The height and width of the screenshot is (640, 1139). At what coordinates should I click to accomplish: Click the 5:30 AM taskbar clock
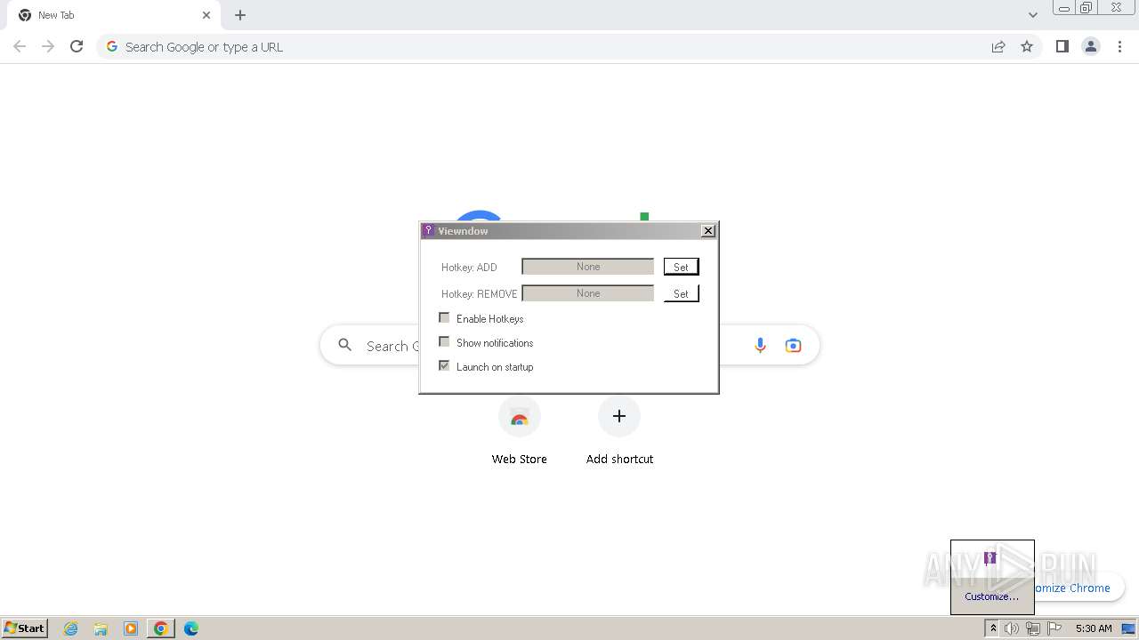(1094, 628)
